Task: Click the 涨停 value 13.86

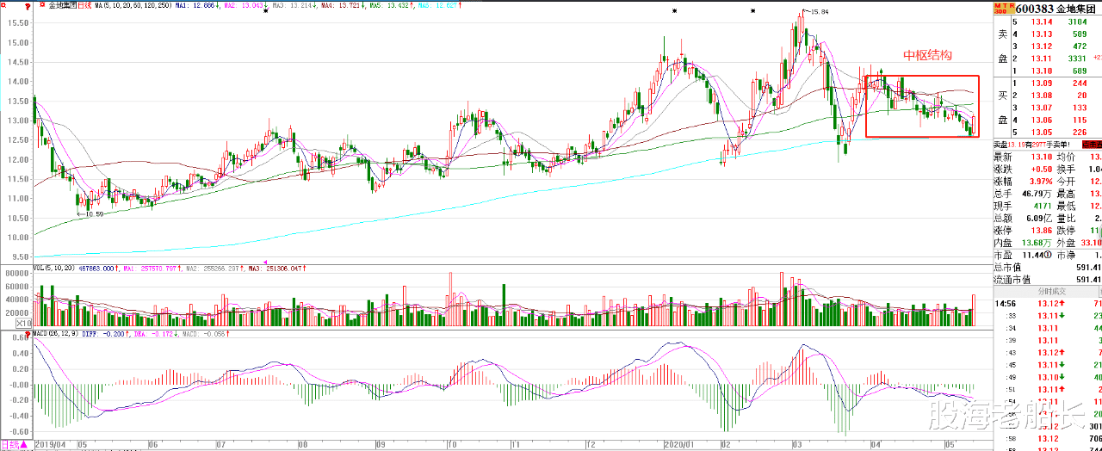Action: click(x=1041, y=231)
